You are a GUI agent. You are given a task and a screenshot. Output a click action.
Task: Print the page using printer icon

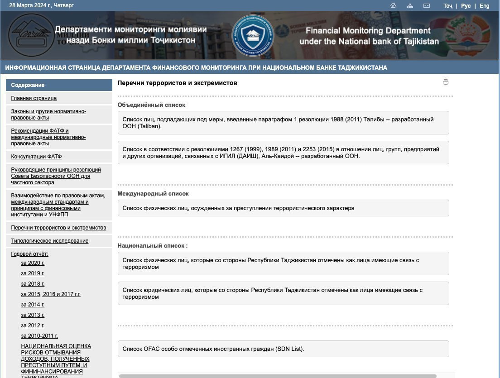point(446,82)
